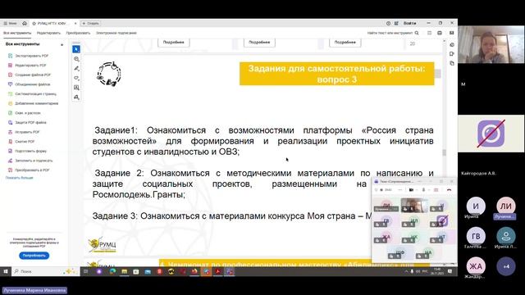This screenshot has width=525, height=295.
Task: Select the highlighter pen tool
Action: coord(76,69)
